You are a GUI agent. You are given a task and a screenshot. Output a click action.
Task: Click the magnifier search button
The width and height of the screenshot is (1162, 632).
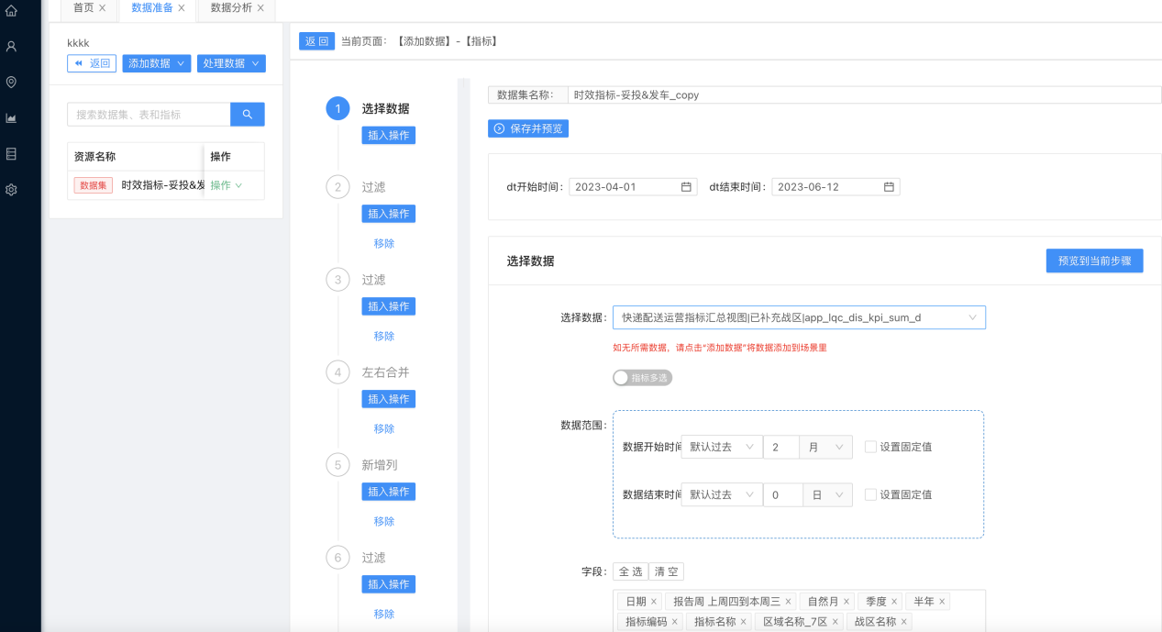point(247,115)
